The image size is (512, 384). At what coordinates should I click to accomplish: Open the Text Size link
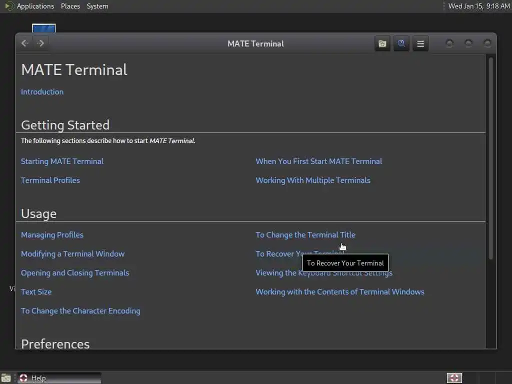tap(36, 291)
